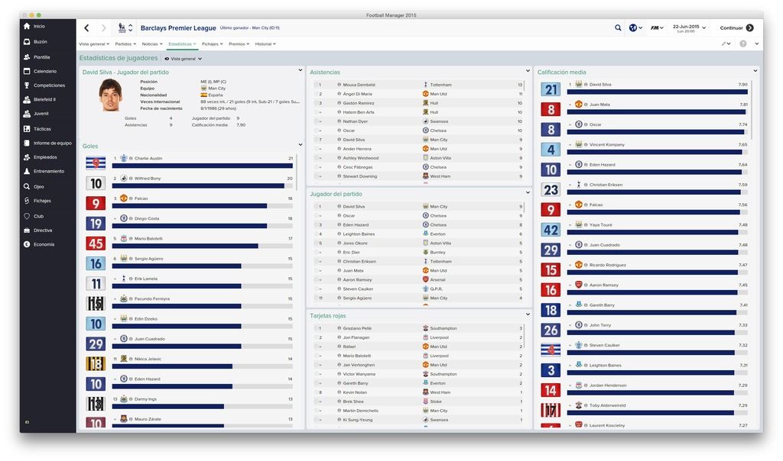Expand the Calificación media panel chevron

pyautogui.click(x=755, y=71)
